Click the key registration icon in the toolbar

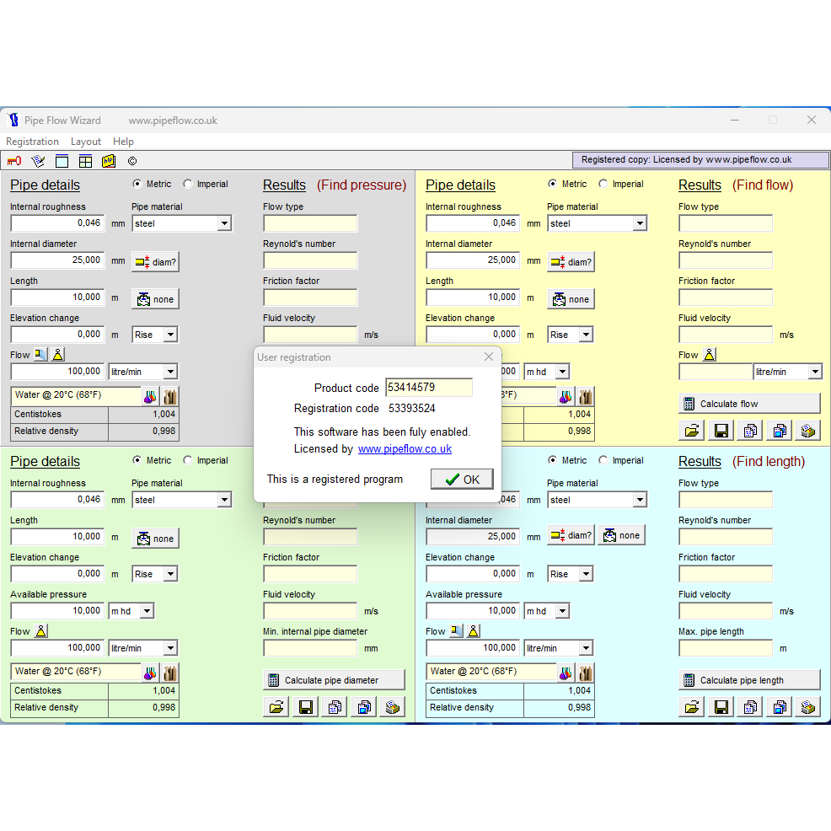coord(14,161)
